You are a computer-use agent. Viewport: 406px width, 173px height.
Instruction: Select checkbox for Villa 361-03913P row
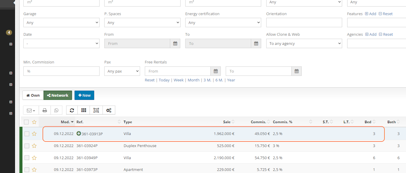(x=27, y=134)
